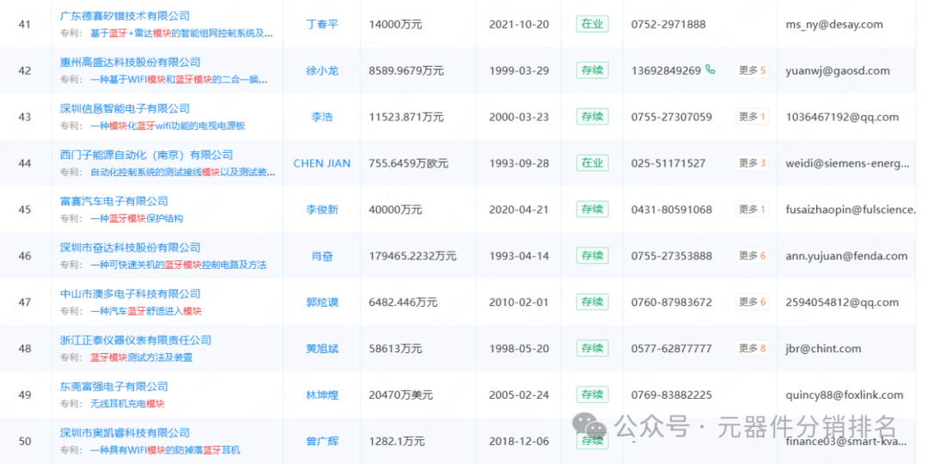928x464 pixels.
Task: Open patent 一种模块化蓝牙wifi功能的电视电源板
Action: [168, 126]
